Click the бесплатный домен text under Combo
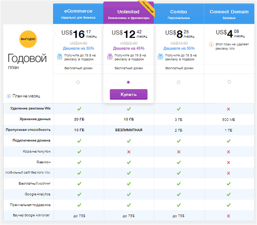The height and width of the screenshot is (225, 257). click(x=179, y=68)
